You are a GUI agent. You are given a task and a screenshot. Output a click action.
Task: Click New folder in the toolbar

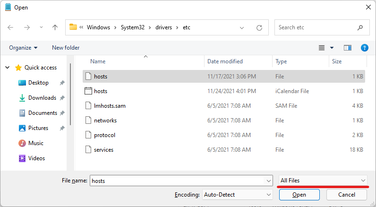[x=66, y=48]
